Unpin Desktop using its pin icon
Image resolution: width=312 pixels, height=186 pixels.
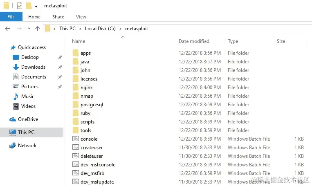point(60,57)
